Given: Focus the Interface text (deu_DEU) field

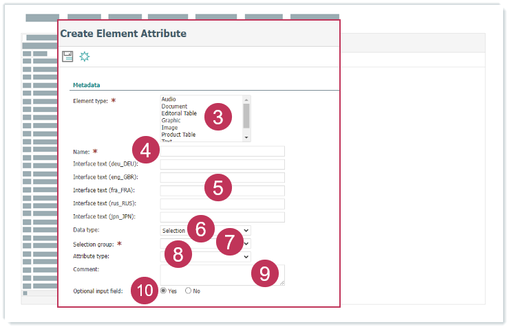Looking at the screenshot, I should point(222,164).
